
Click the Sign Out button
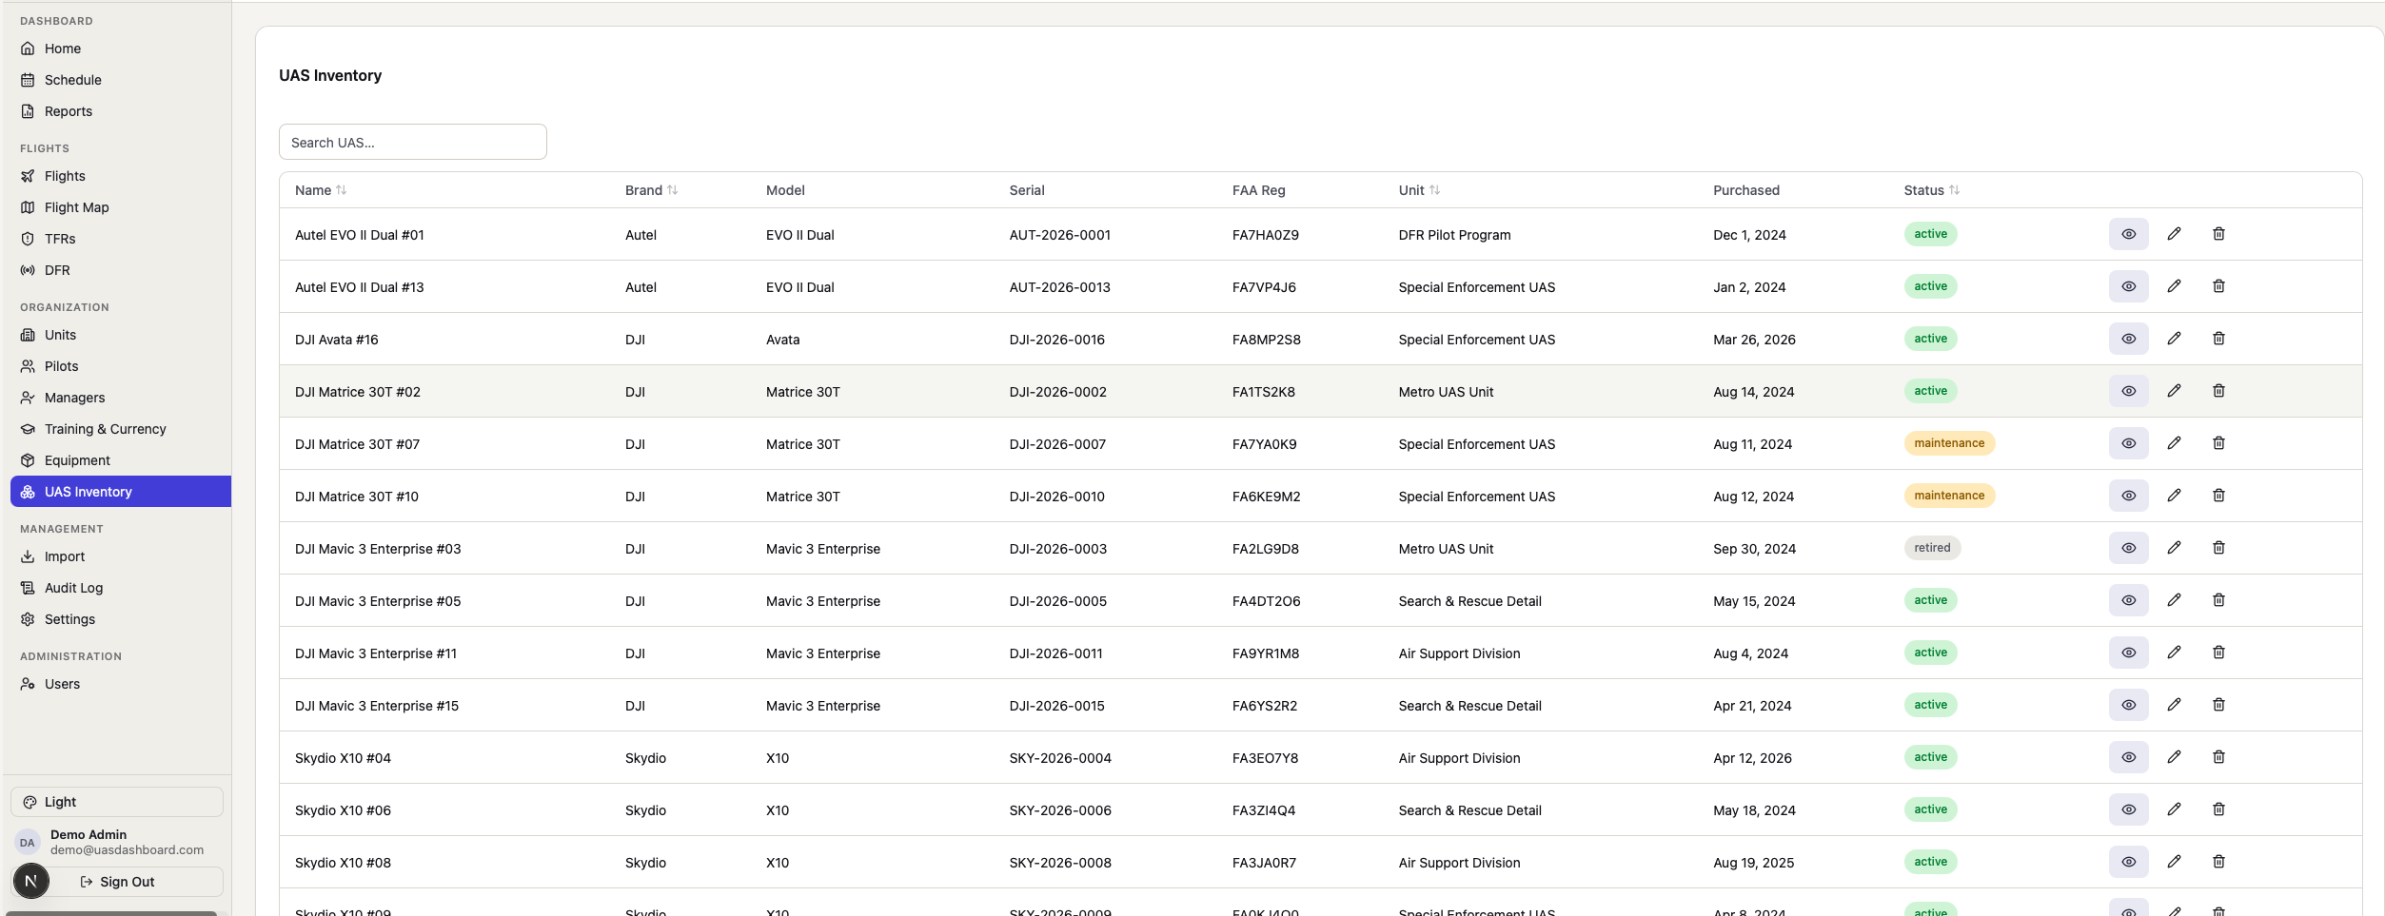[117, 882]
